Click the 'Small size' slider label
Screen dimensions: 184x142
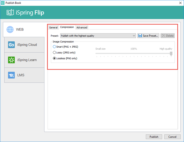pyautogui.click(x=101, y=49)
